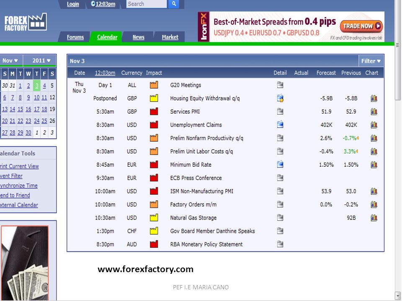402x301 pixels.
Task: Open chart for Services PMI
Action: point(374,112)
